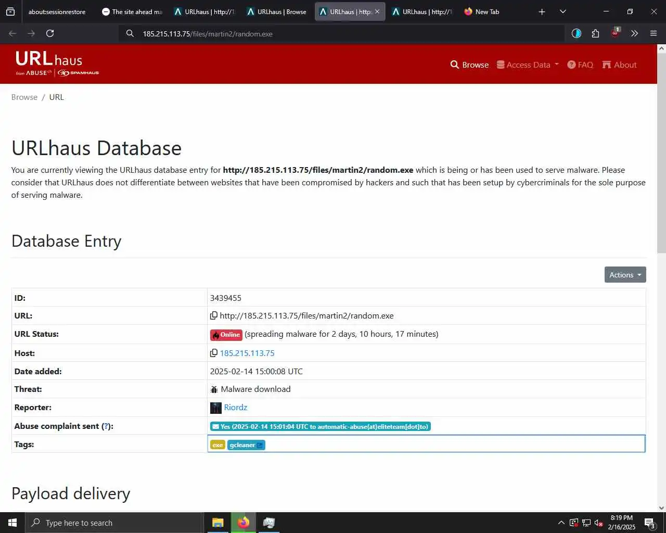
Task: Click the network tray icon
Action: tap(586, 523)
